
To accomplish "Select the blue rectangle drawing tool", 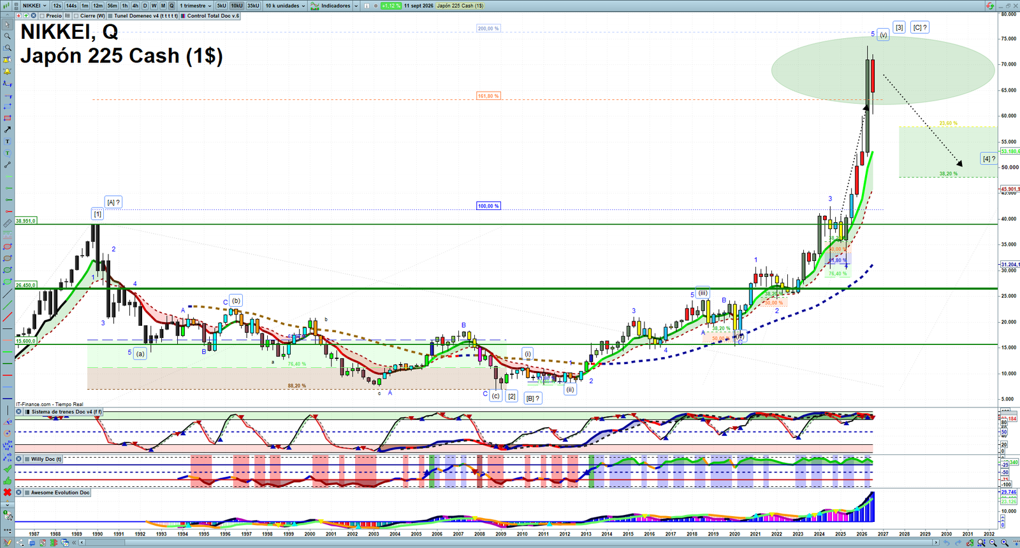I will 8,106.
